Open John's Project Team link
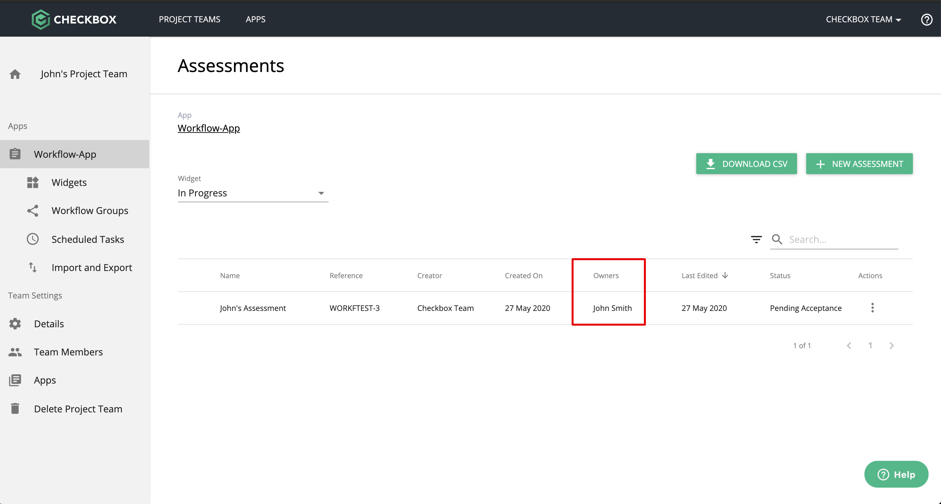 tap(84, 74)
